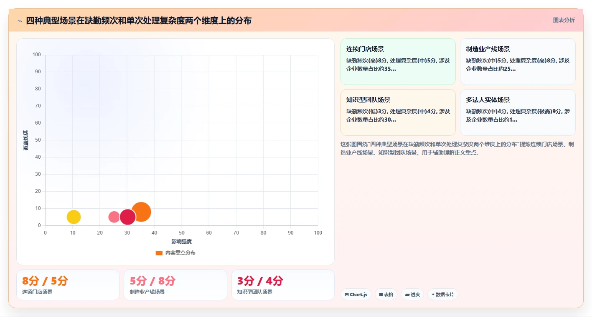This screenshot has width=592, height=317.
Task: Click the x-axis tick label 50
Action: click(182, 233)
